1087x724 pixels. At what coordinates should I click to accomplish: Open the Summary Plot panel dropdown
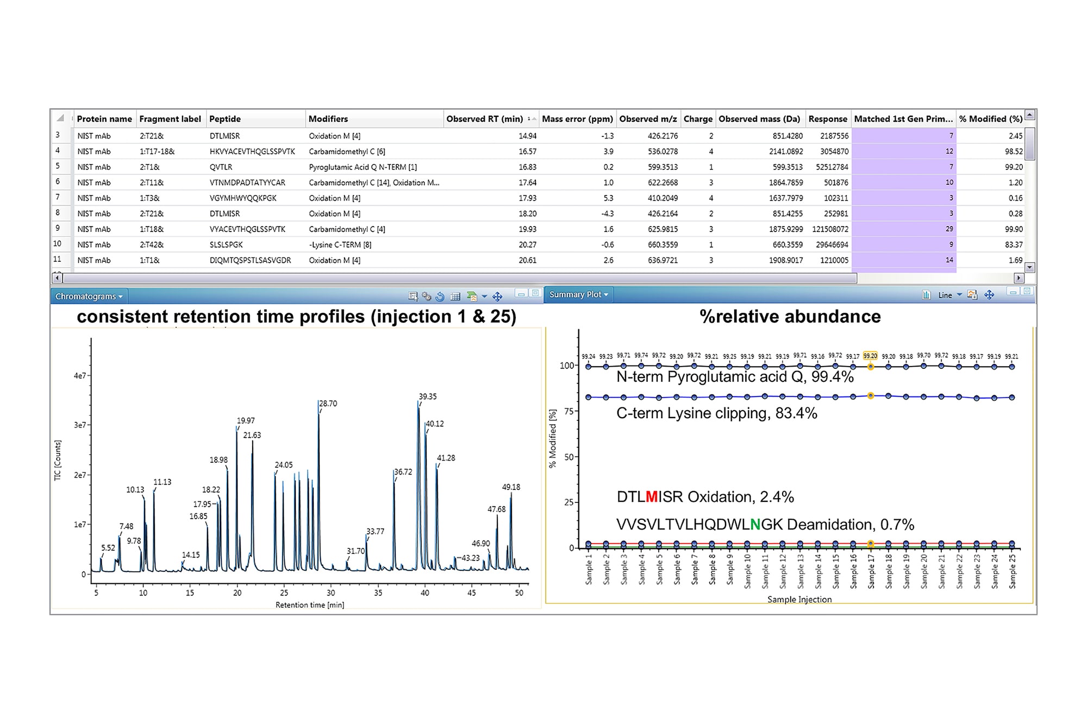tap(578, 294)
